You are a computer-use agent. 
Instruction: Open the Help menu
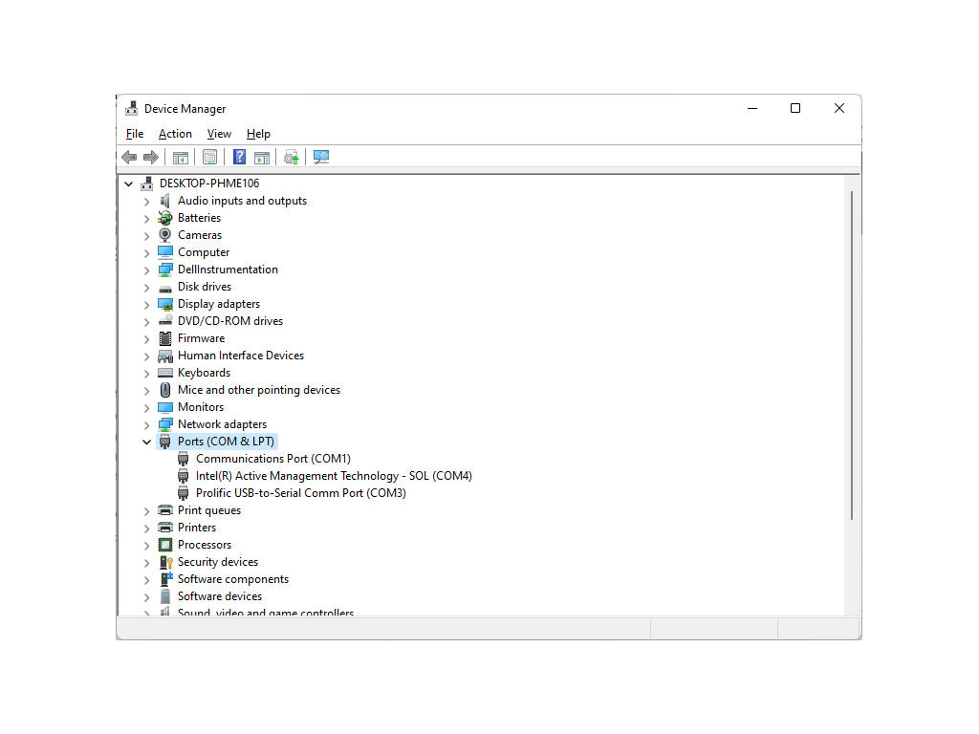[258, 134]
